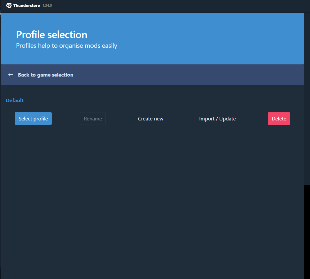The width and height of the screenshot is (310, 279).
Task: Click empty space in the back navigation bar
Action: pyautogui.click(x=192, y=75)
